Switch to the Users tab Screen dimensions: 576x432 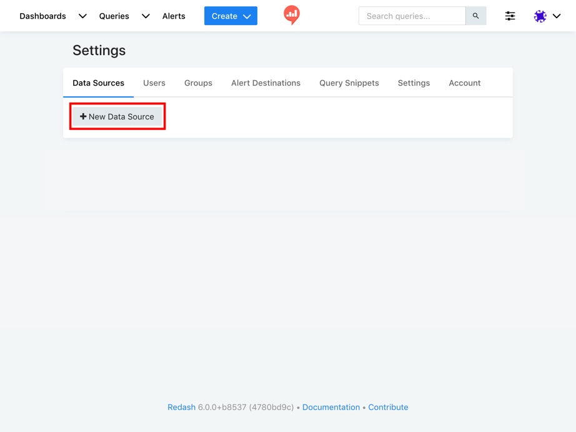154,83
